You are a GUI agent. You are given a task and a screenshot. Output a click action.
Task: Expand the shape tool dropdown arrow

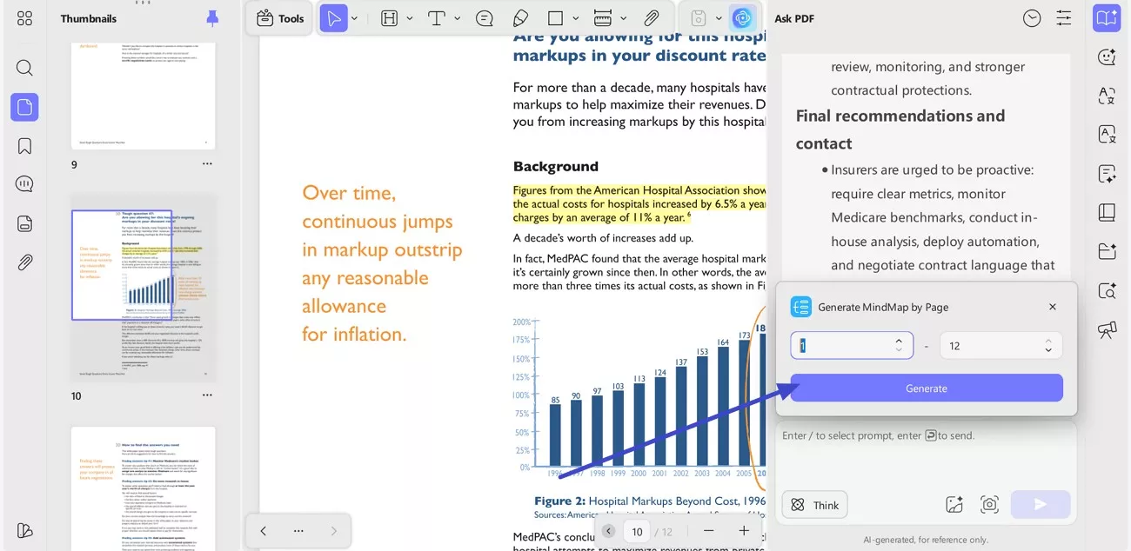tap(576, 18)
